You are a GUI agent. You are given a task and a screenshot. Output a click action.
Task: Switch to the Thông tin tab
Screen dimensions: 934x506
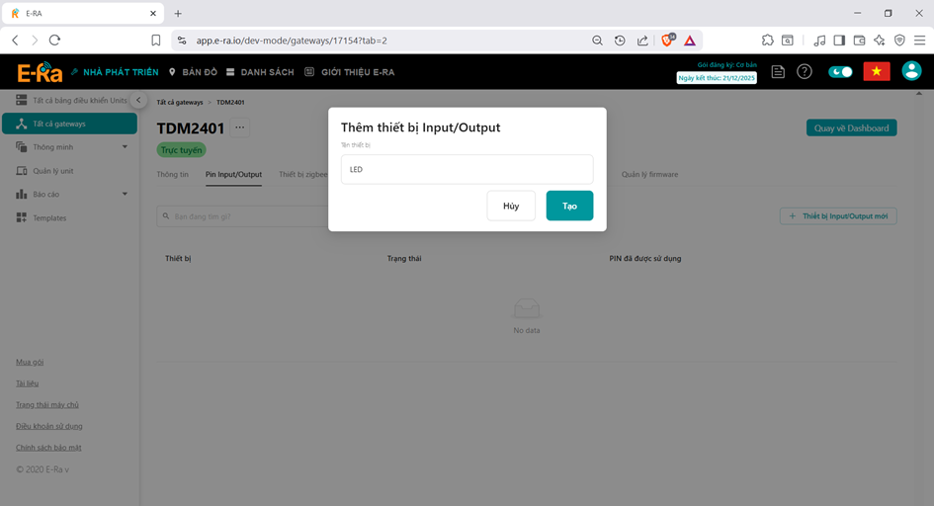pyautogui.click(x=172, y=175)
